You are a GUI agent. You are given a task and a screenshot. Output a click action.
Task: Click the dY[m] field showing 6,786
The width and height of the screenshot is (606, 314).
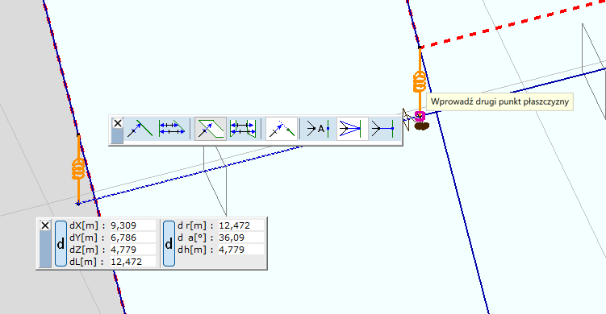tap(132, 238)
